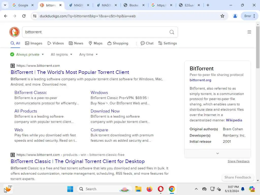Open the Windows Start menu
Image resolution: width=260 pixels, height=195 pixels.
coord(70,189)
